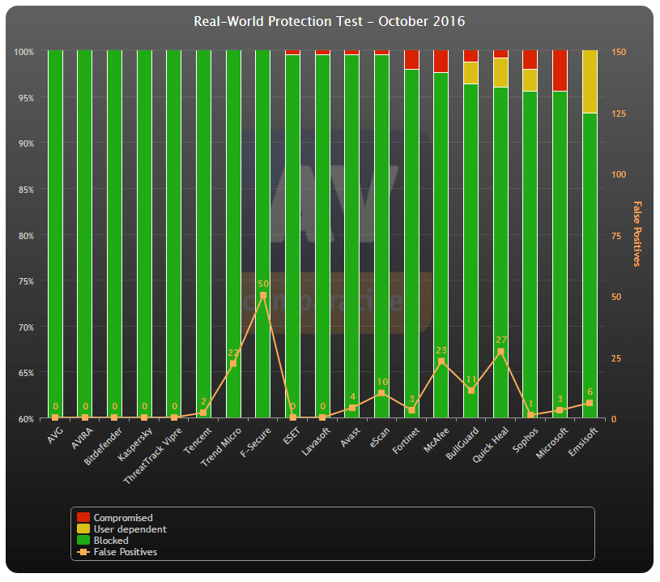Screen dimensions: 660x582
Task: Click the Tencent data point labeled 2
Action: 203,413
